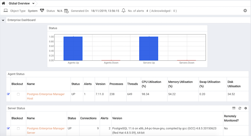This screenshot has width=251, height=136.
Task: Refresh the Server Status panel
Action: point(240,108)
